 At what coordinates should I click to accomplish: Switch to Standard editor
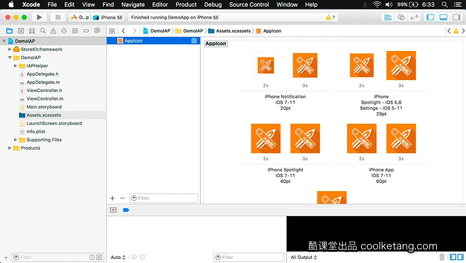point(388,17)
